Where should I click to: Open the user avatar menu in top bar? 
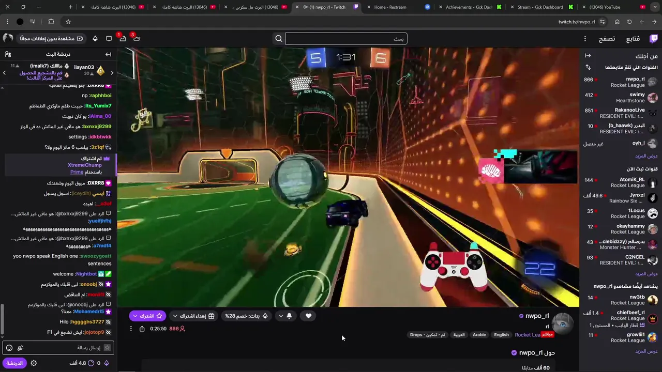(x=8, y=39)
